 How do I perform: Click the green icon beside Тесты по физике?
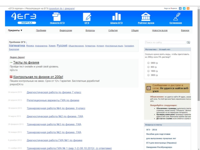[11, 62]
